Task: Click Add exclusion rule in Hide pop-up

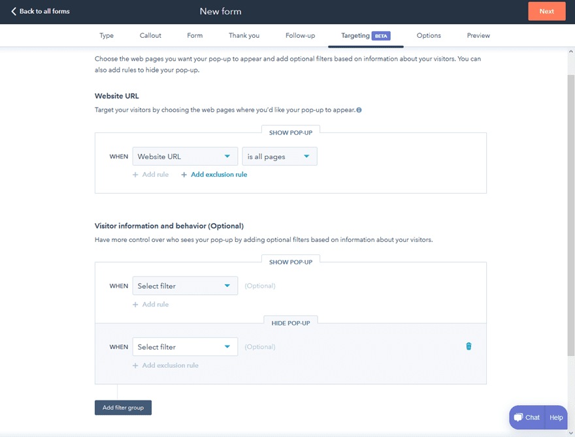Action: pyautogui.click(x=165, y=365)
